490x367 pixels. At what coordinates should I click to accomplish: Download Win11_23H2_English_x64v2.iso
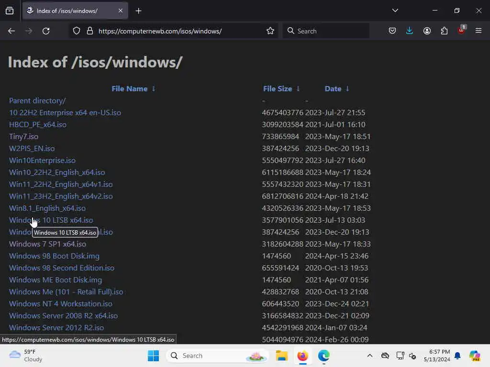[x=61, y=196]
